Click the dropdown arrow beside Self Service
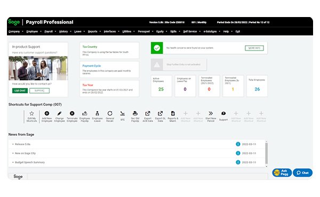Screen dimensions: 320x197 coord(200,31)
